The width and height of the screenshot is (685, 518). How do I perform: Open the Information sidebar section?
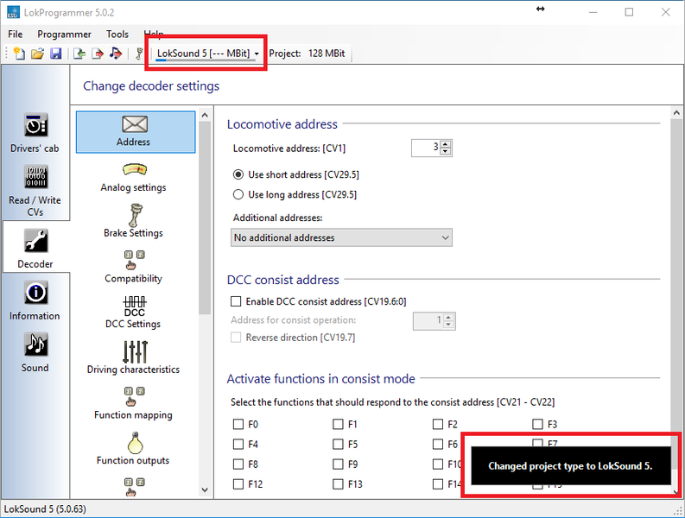(x=35, y=300)
